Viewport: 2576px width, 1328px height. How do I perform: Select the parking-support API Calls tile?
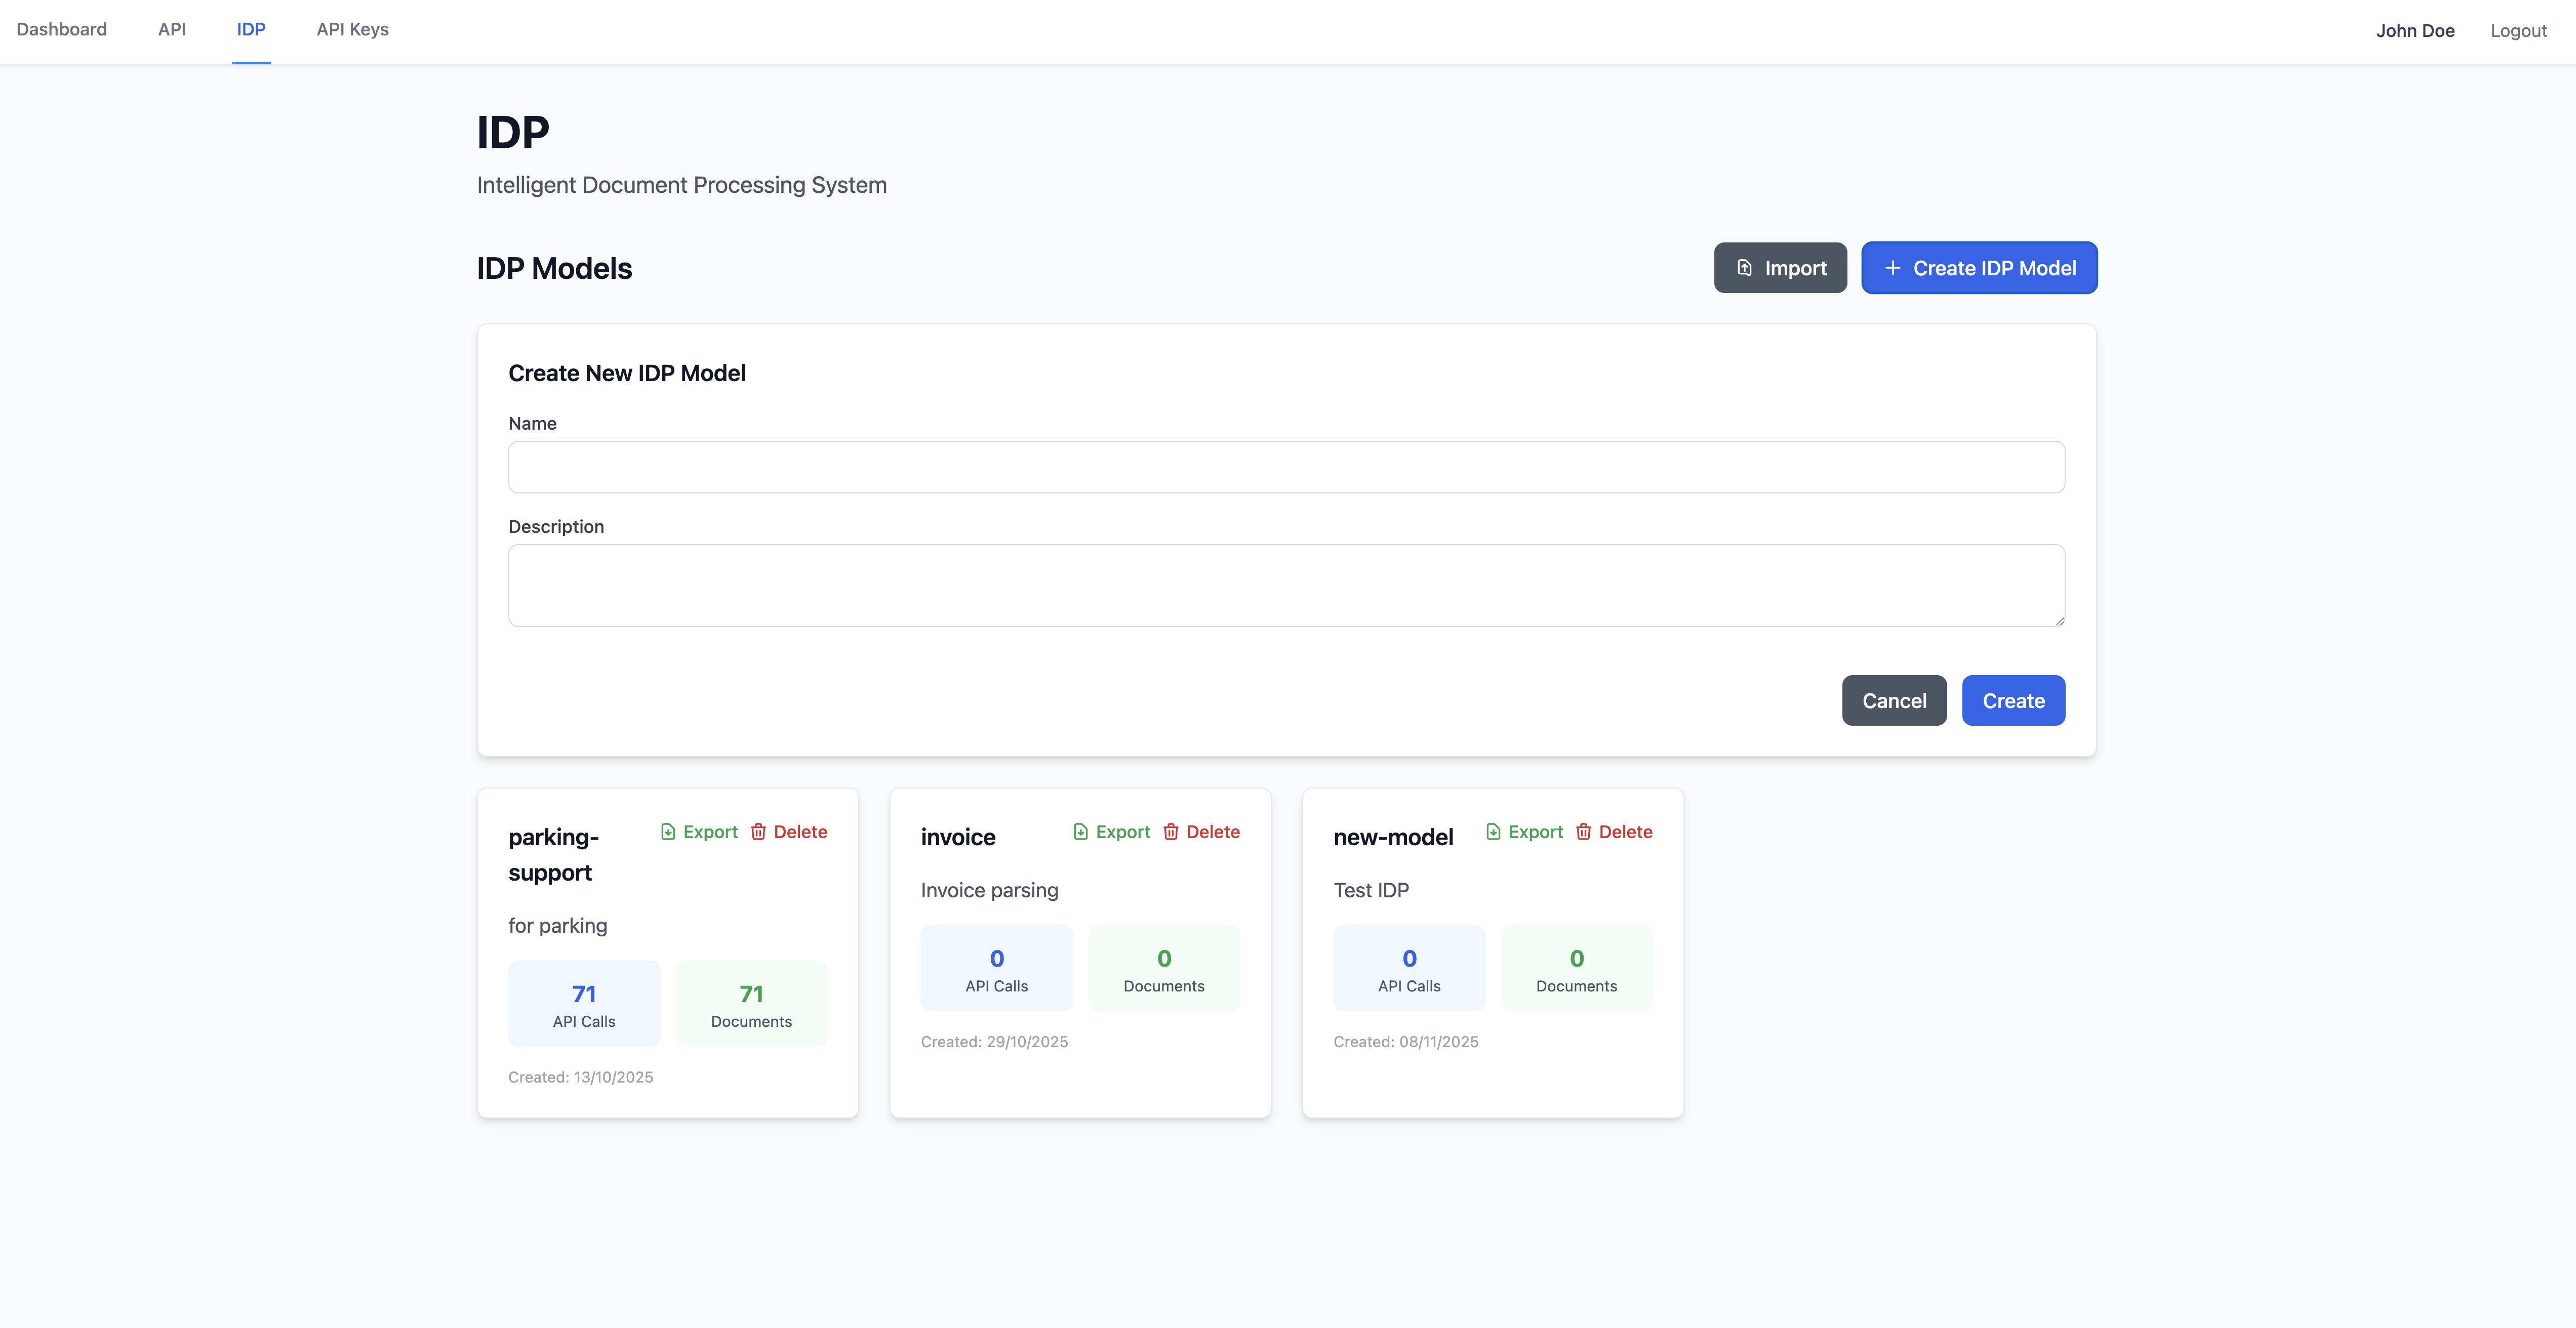point(584,1003)
